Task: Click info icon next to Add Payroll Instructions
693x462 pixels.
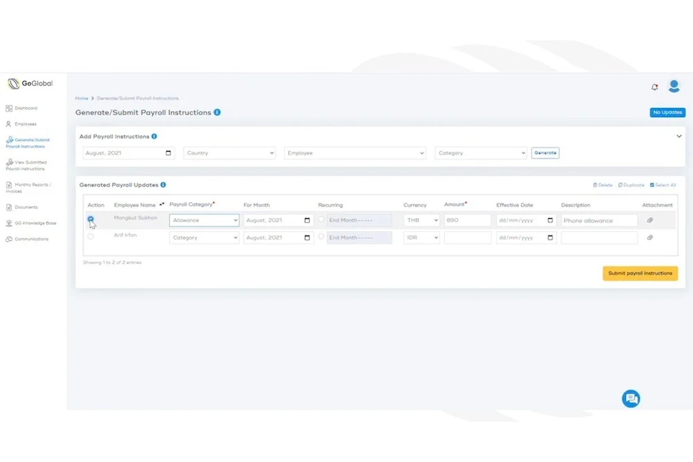Action: tap(154, 136)
